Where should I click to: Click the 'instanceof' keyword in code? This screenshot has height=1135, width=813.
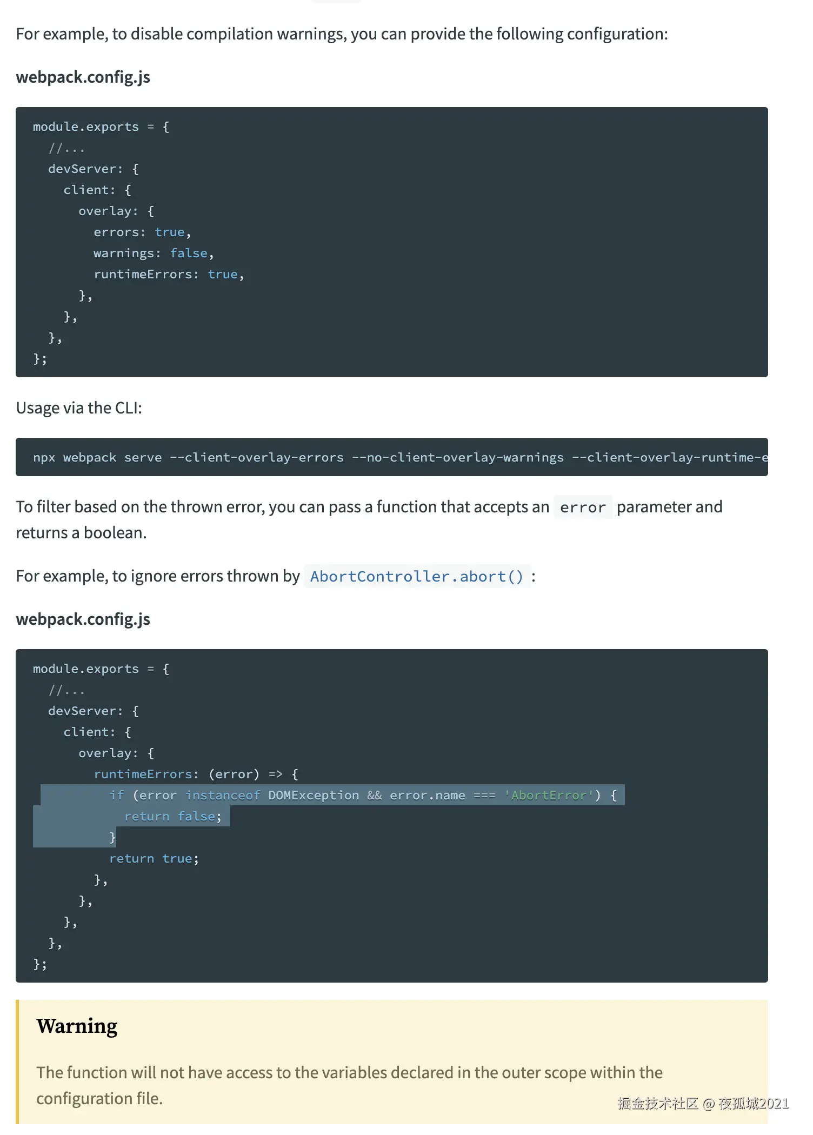tap(223, 795)
